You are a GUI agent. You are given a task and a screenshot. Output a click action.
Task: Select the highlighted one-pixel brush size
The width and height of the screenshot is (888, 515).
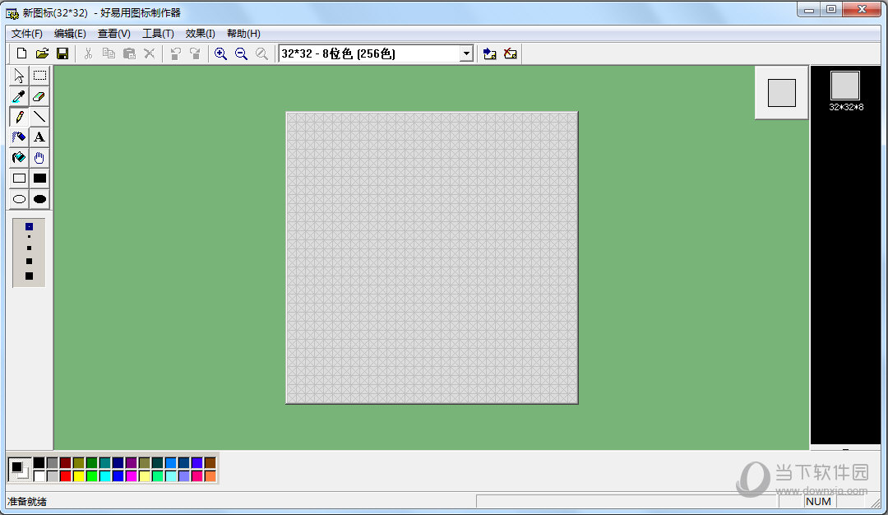click(29, 226)
